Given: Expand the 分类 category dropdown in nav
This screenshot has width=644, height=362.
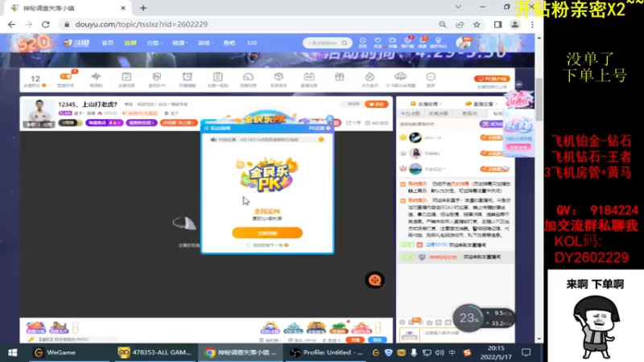Looking at the screenshot, I should point(154,43).
